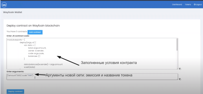Click the 'Enter JS contract code:' label
Viewport: 203px width, 94px height.
(x=18, y=36)
